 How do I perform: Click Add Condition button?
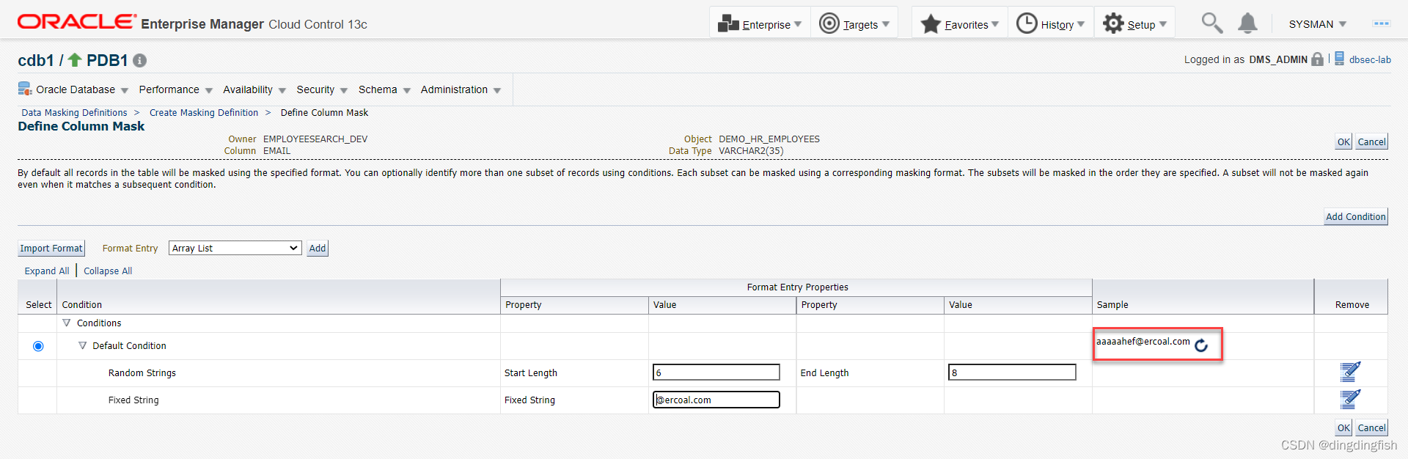click(1356, 217)
